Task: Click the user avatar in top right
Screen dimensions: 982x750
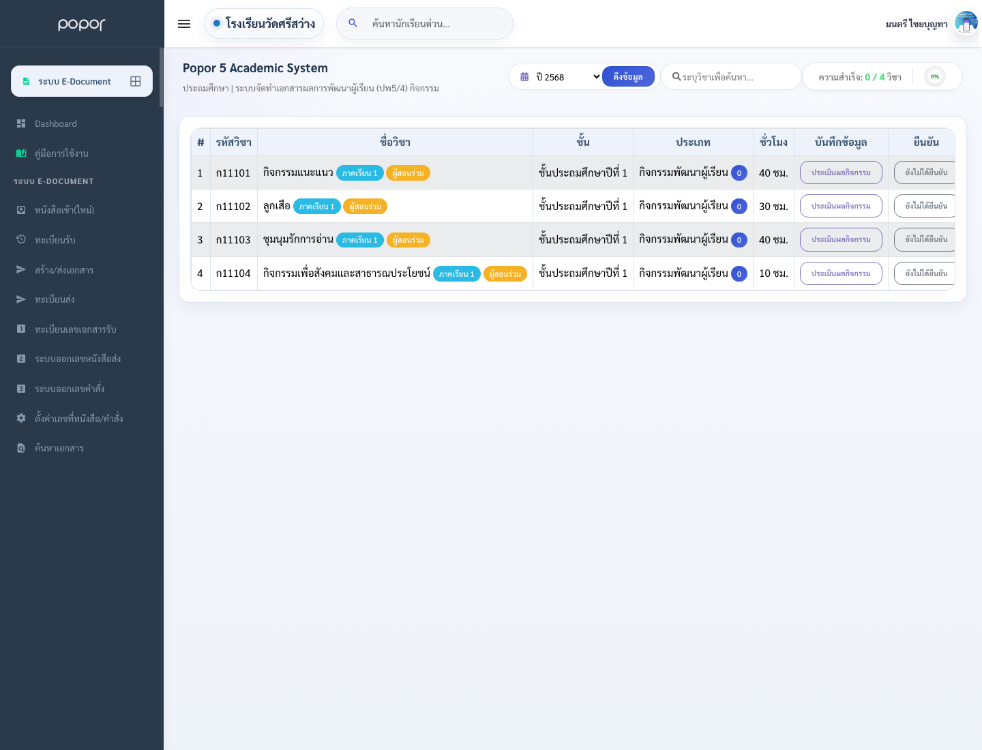Action: [x=966, y=23]
